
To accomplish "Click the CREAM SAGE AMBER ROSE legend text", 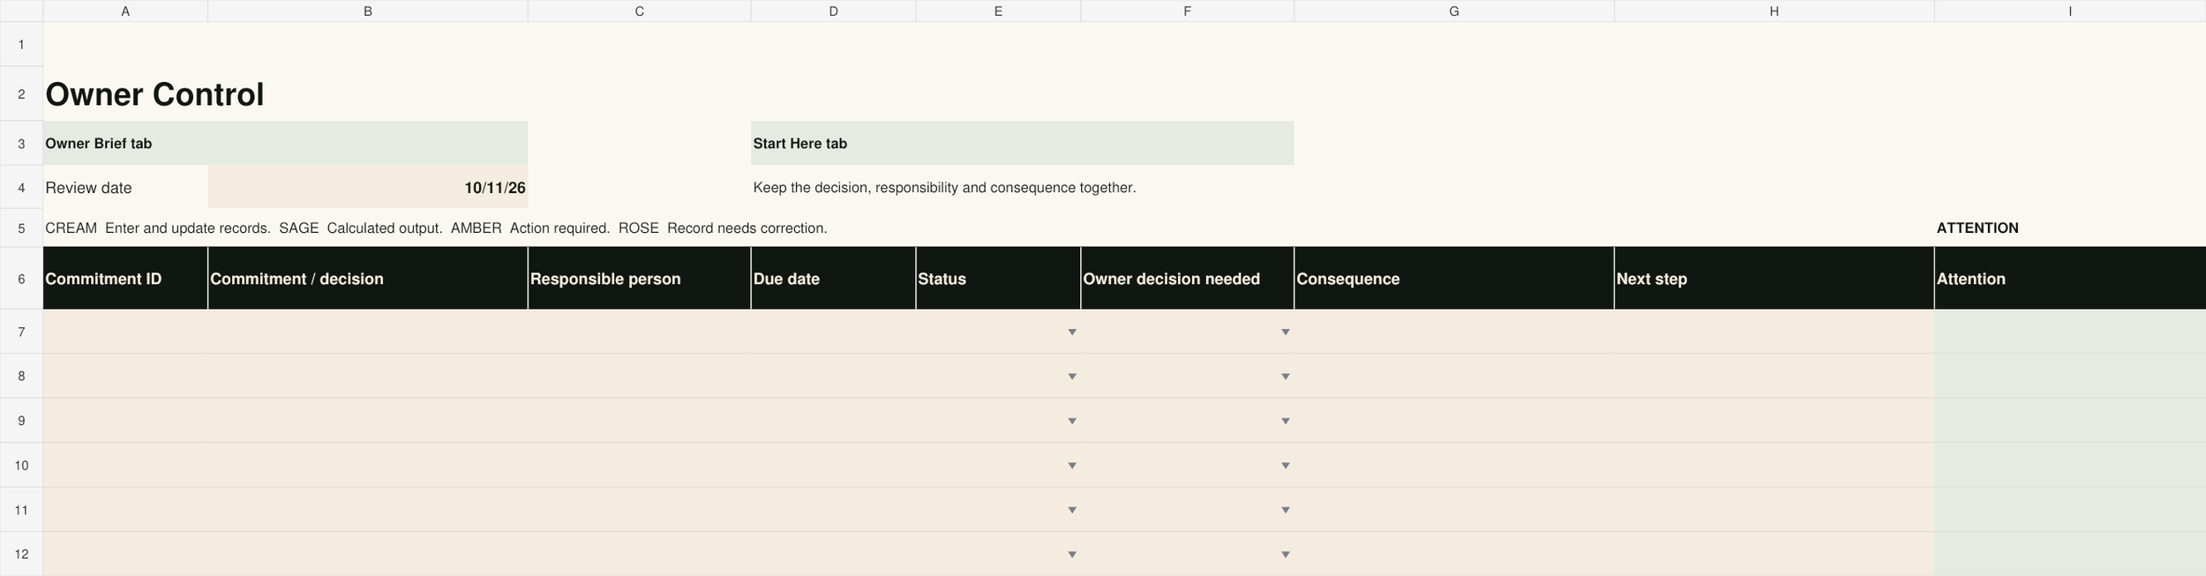I will [x=436, y=228].
